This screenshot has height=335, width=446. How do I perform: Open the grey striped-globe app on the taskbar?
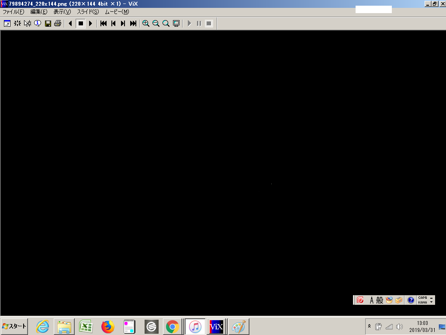coord(151,326)
